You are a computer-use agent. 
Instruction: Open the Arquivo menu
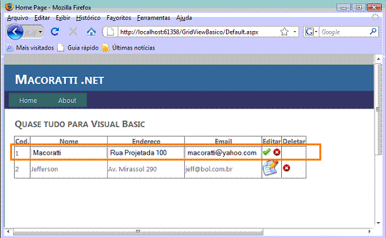(18, 18)
